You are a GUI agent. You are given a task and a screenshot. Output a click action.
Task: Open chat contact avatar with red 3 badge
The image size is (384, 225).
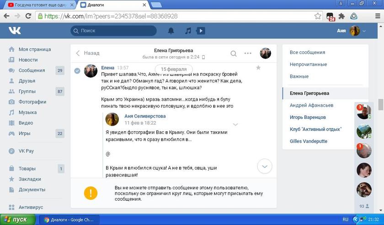[x=364, y=112]
